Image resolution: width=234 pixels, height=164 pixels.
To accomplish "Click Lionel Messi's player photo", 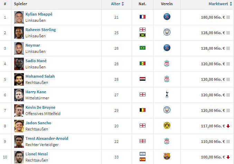I will point(19,157).
